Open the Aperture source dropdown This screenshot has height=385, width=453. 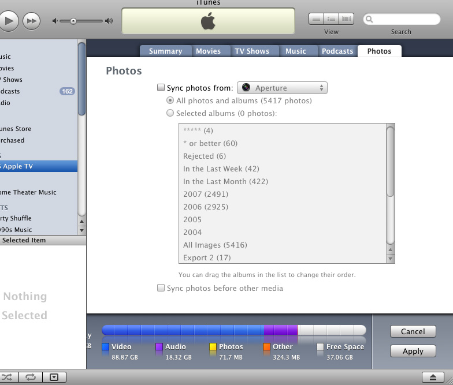coord(282,88)
